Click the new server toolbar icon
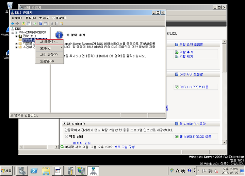245x176 pixels. [52, 23]
